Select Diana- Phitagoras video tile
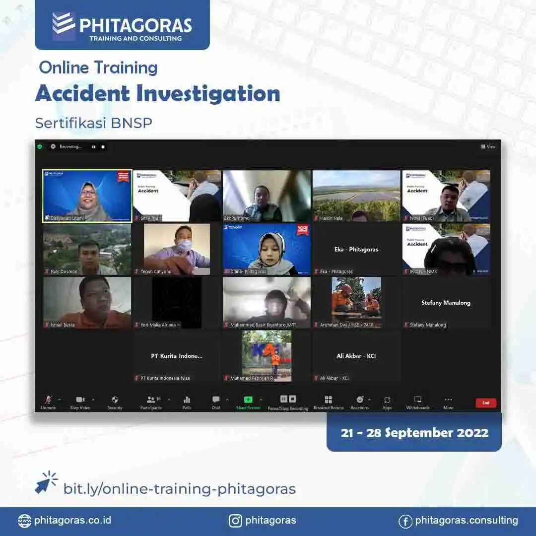Viewport: 536px width, 536px height. [267, 249]
